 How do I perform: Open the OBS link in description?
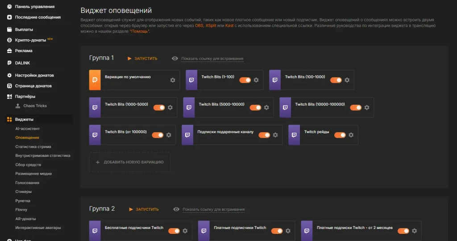coord(199,25)
